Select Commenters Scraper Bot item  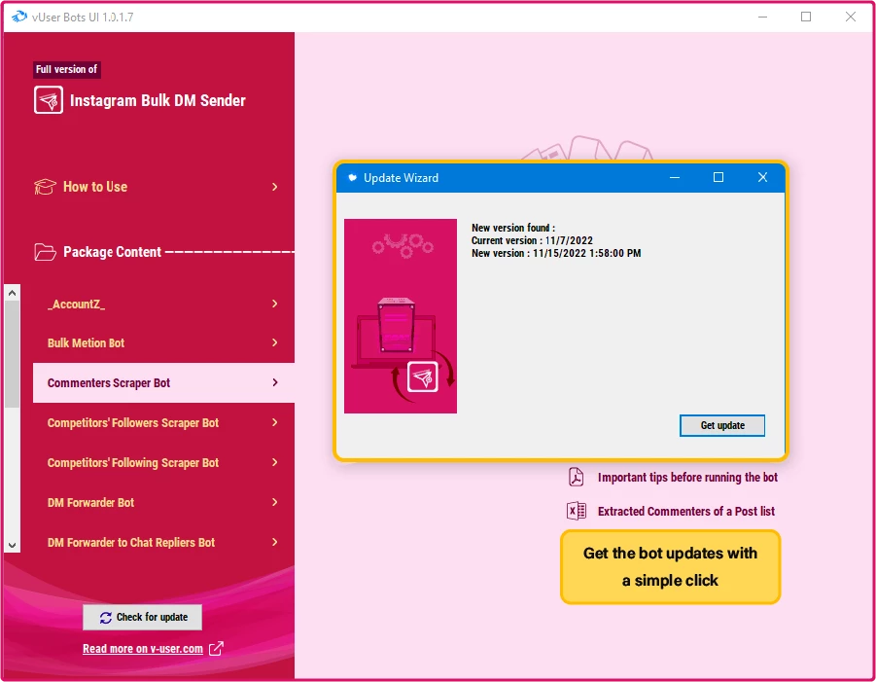click(163, 382)
